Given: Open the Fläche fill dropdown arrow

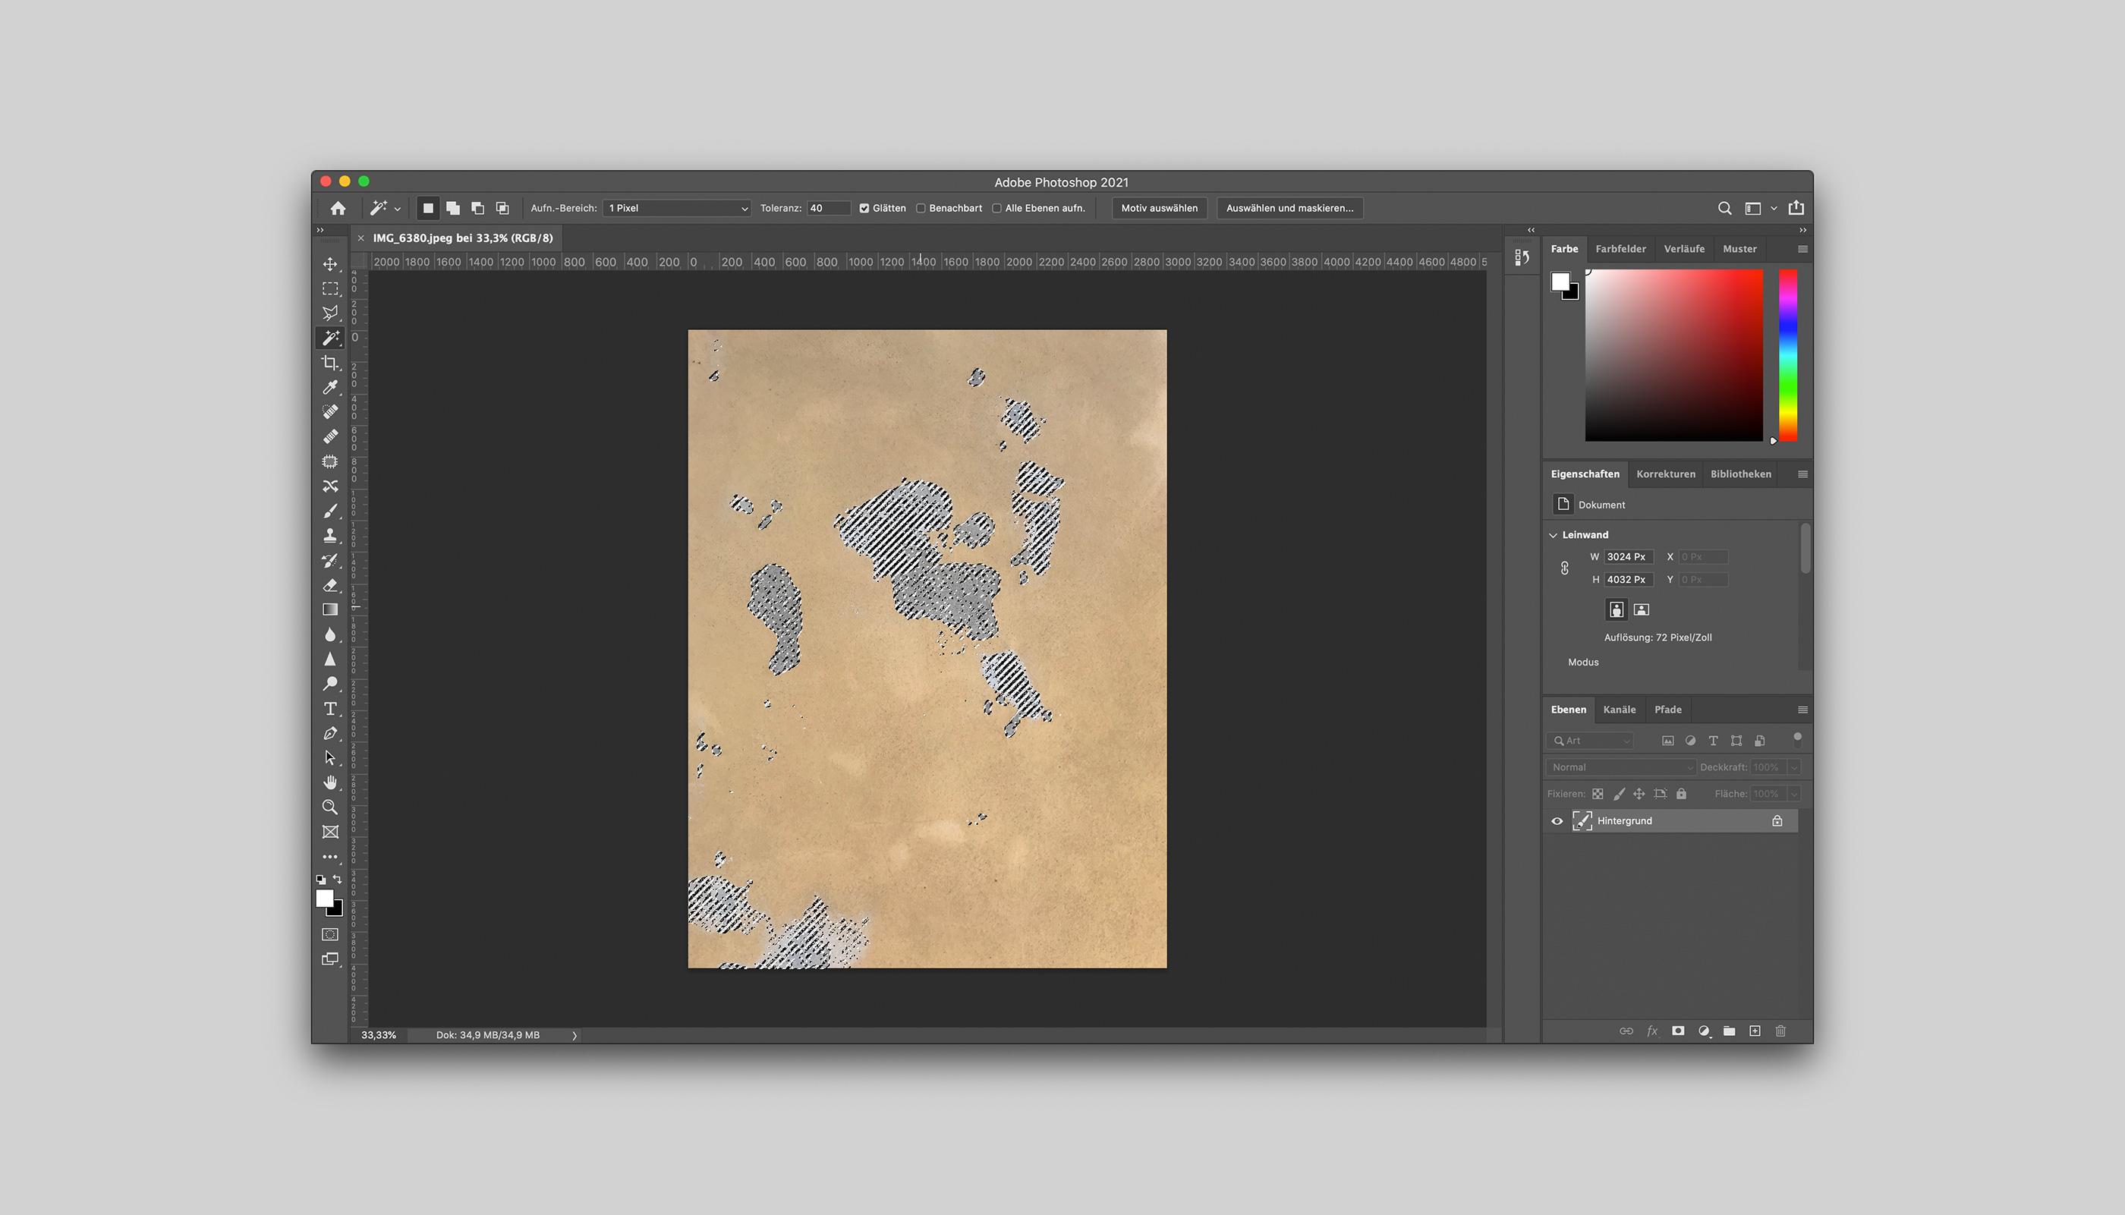Looking at the screenshot, I should (1794, 795).
